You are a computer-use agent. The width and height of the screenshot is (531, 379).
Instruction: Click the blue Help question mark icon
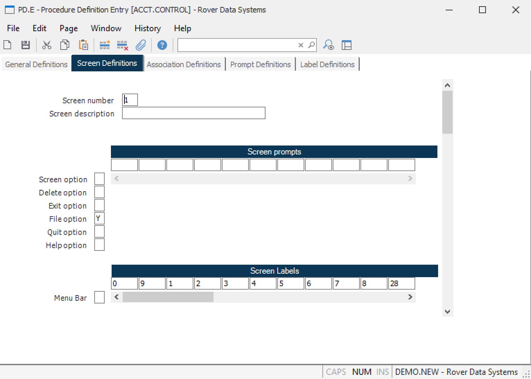coord(162,45)
